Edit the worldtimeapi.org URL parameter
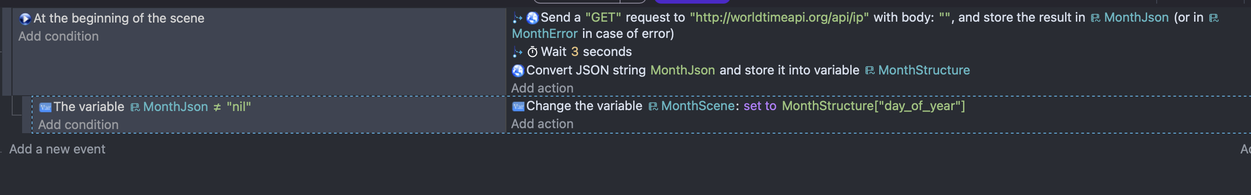Image resolution: width=1251 pixels, height=195 pixels. click(779, 18)
